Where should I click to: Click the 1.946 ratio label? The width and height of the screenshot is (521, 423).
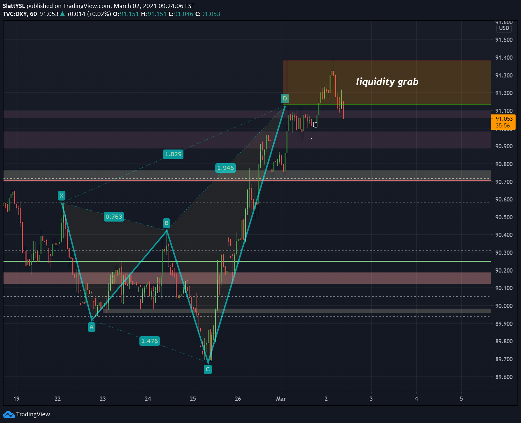pos(226,168)
